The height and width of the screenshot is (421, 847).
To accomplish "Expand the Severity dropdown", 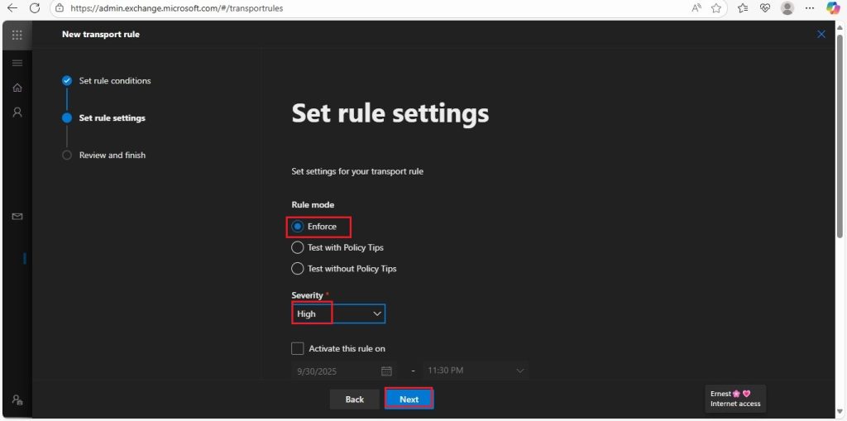I will point(338,313).
